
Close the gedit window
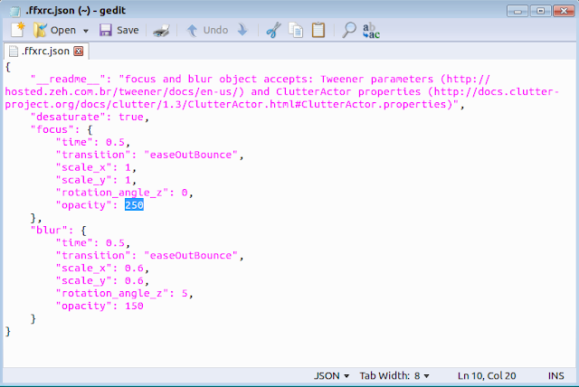point(564,11)
